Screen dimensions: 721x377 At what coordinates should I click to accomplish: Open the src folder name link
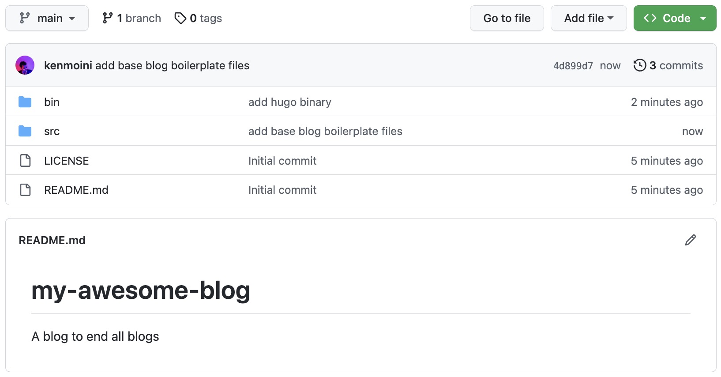[x=52, y=131]
